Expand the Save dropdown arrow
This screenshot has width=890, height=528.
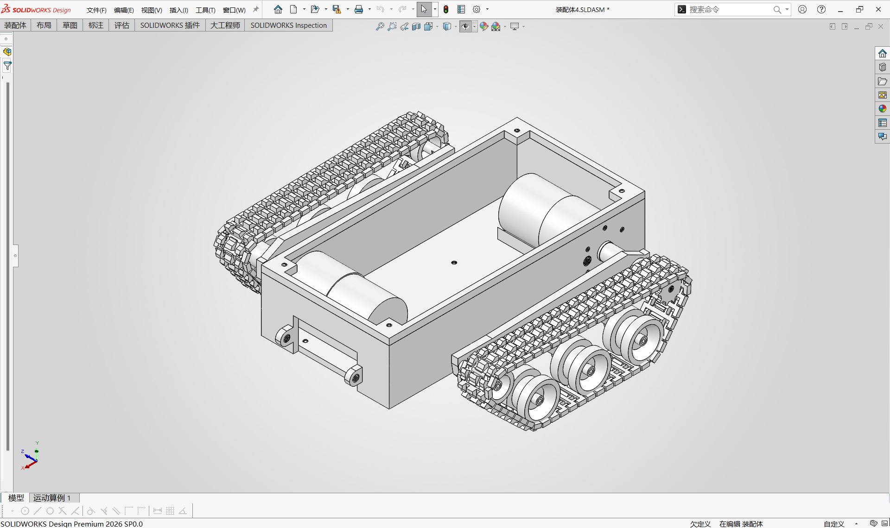pos(348,9)
